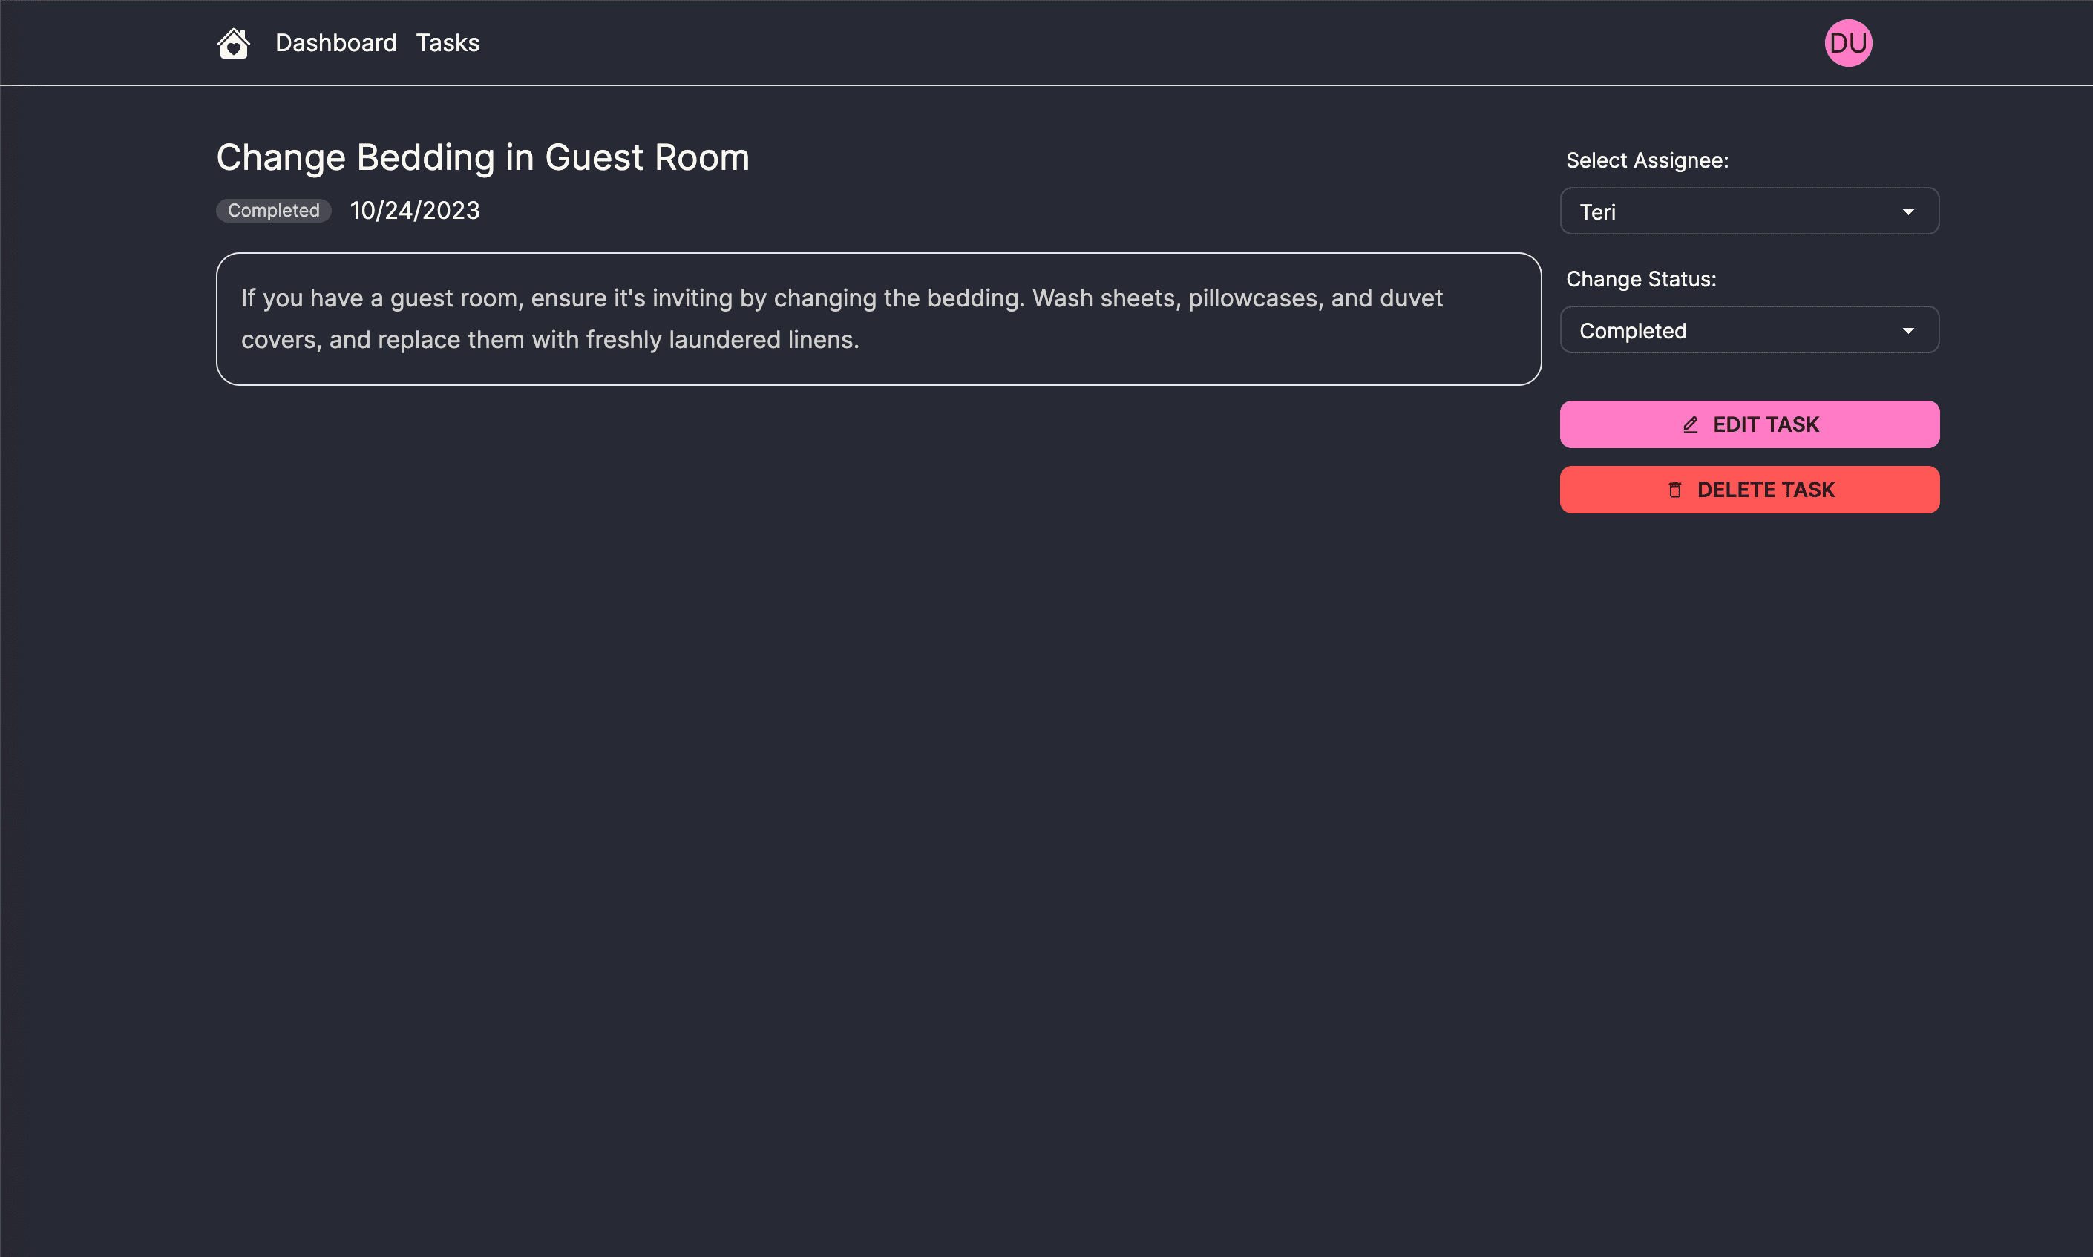
Task: Click the EDIT TASK button
Action: tap(1749, 424)
